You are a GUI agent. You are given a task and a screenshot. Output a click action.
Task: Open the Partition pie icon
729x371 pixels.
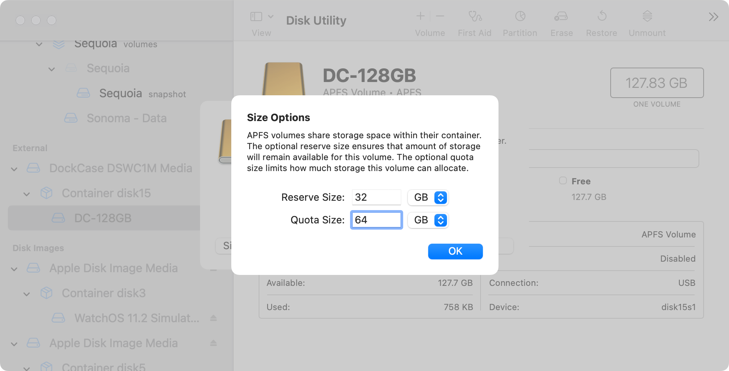click(520, 16)
